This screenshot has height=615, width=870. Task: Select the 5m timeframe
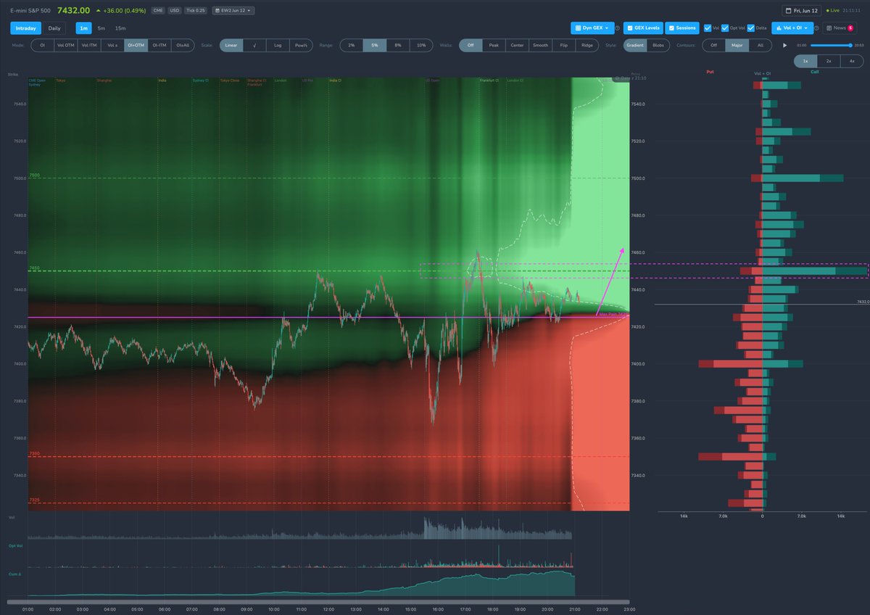coord(101,28)
